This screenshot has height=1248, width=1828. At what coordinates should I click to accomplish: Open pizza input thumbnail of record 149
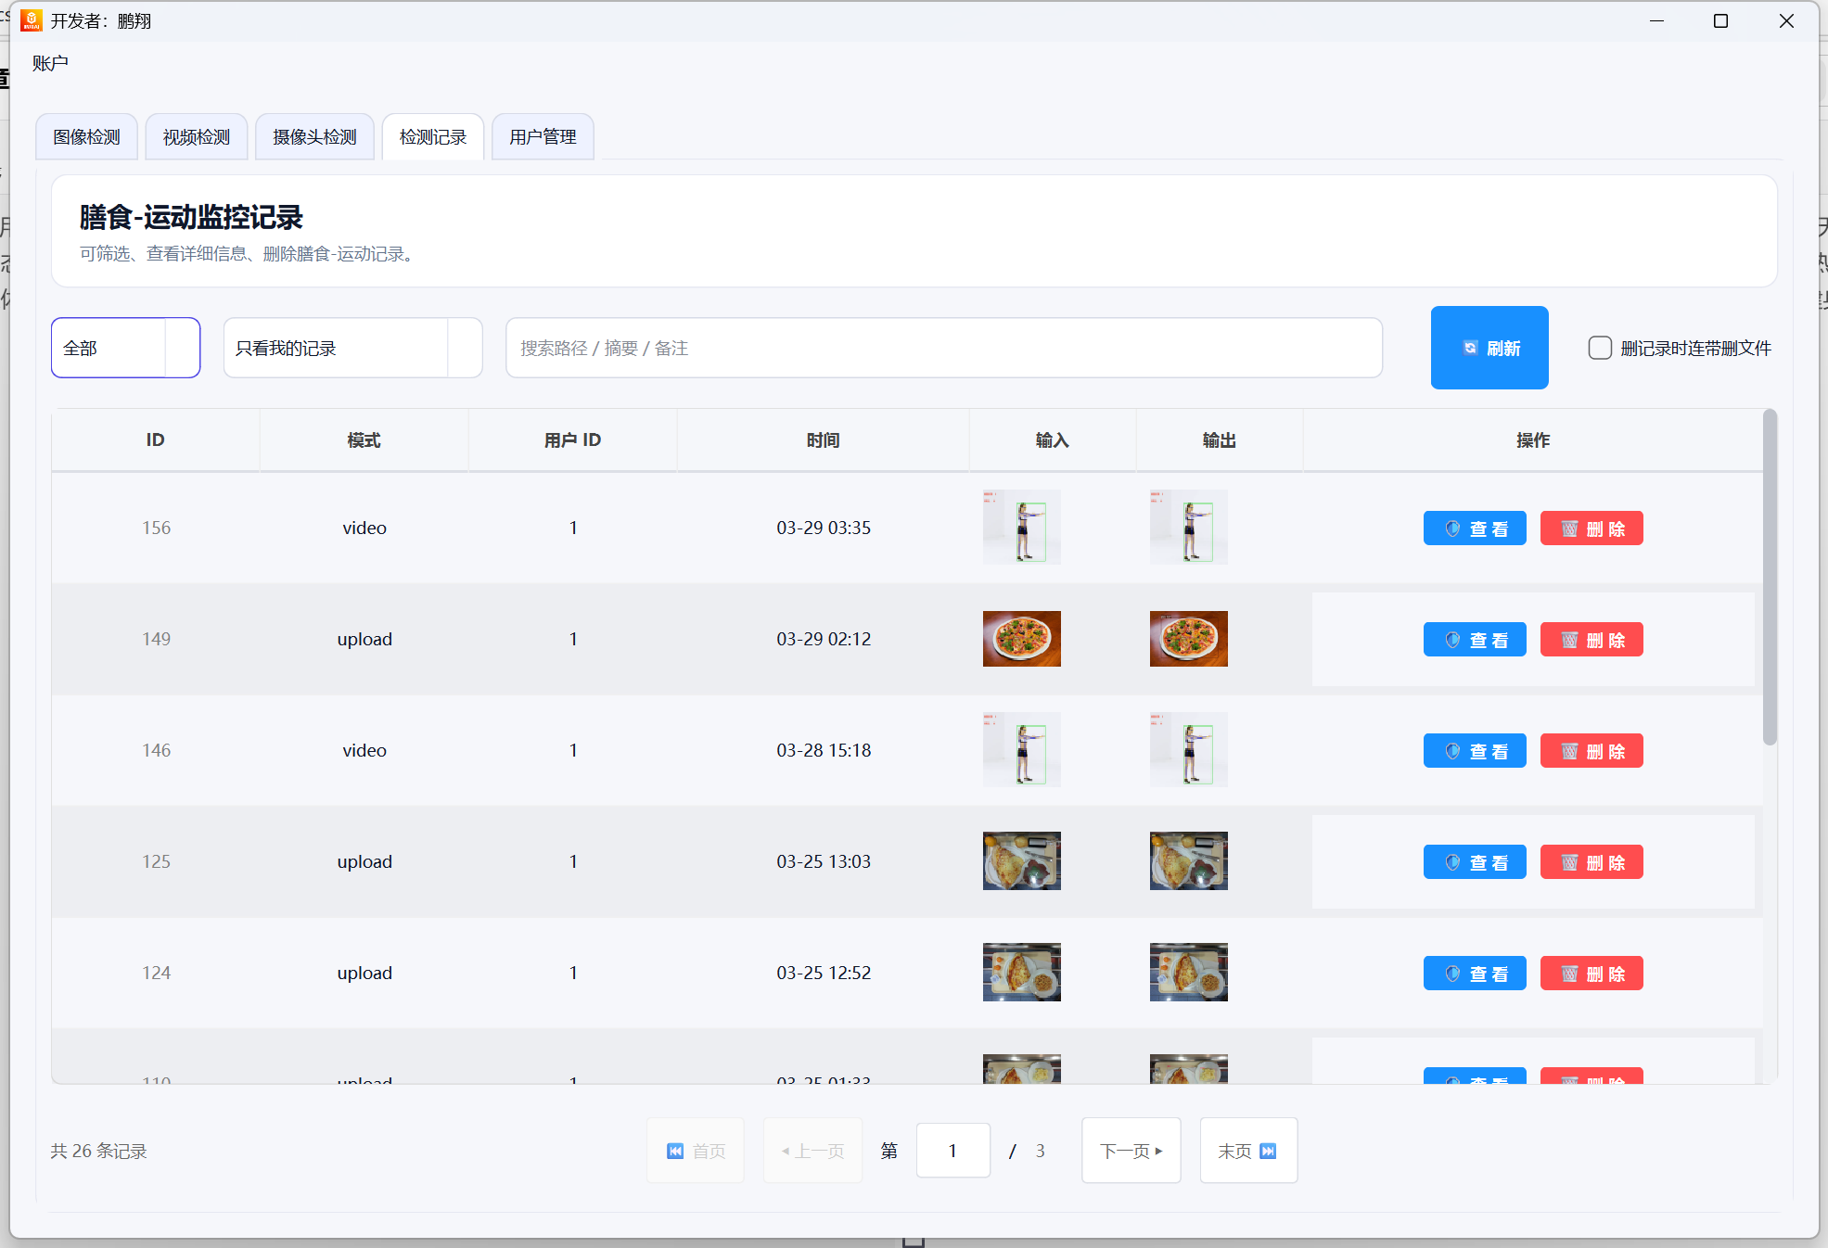[x=1021, y=639]
